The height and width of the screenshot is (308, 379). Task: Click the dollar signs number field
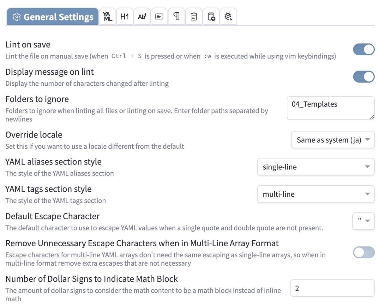(332, 288)
